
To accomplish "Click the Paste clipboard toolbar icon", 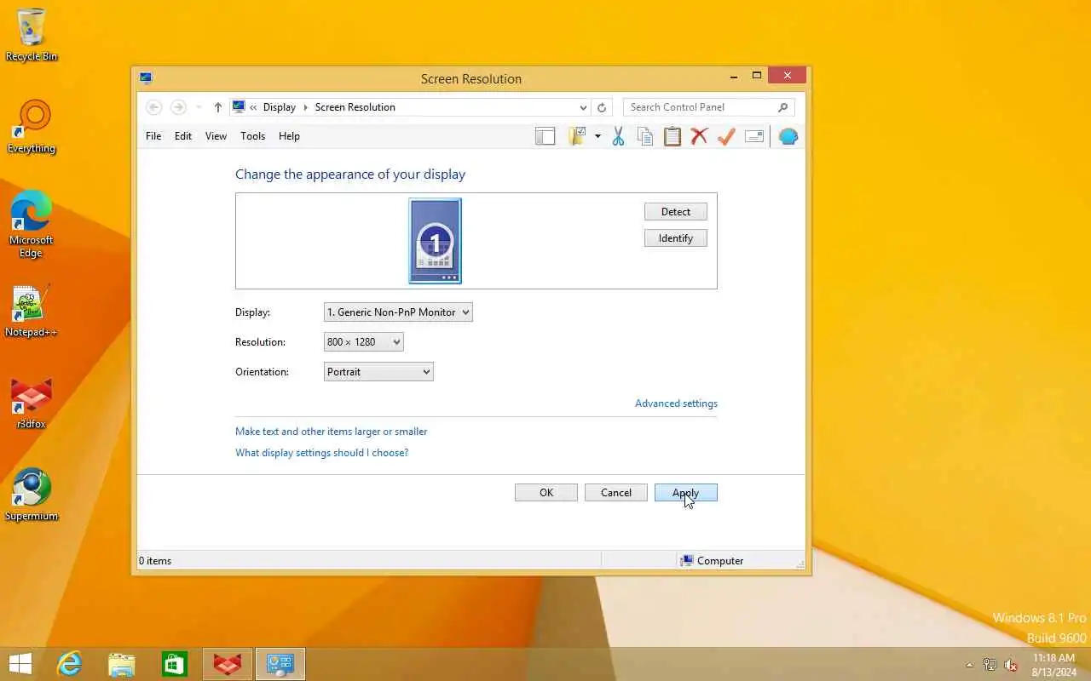I will point(672,136).
